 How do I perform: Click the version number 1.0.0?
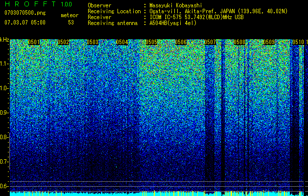coord(67,4)
